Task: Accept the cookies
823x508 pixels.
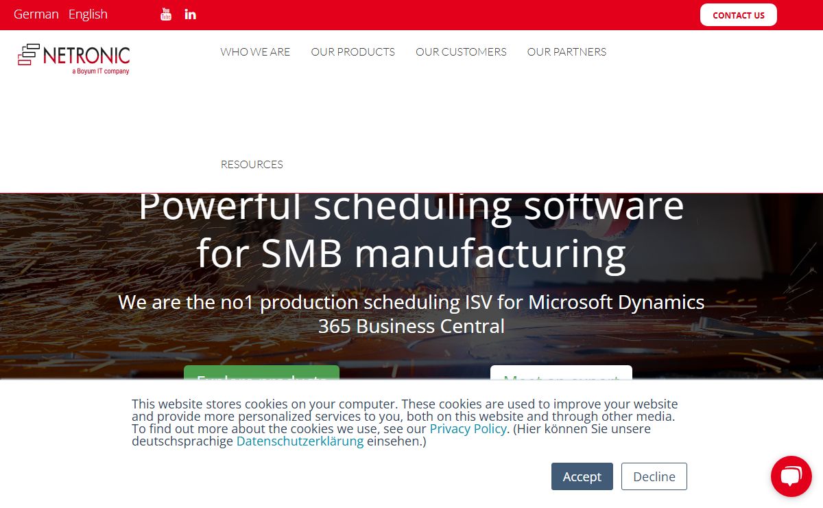Action: (x=582, y=476)
